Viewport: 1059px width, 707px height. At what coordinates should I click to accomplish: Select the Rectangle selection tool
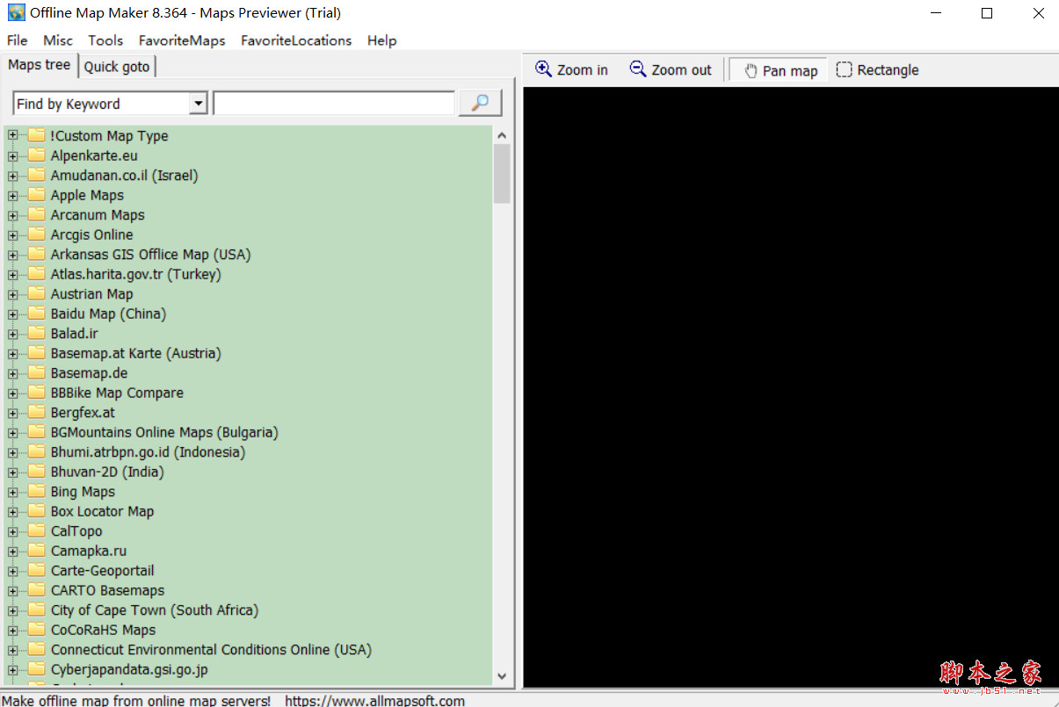coord(877,70)
